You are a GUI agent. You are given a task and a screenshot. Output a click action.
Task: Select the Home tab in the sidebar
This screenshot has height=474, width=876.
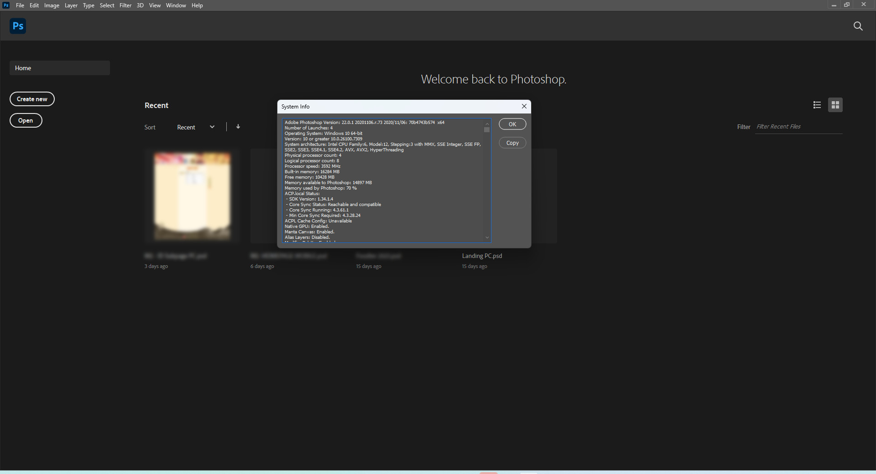tap(59, 68)
